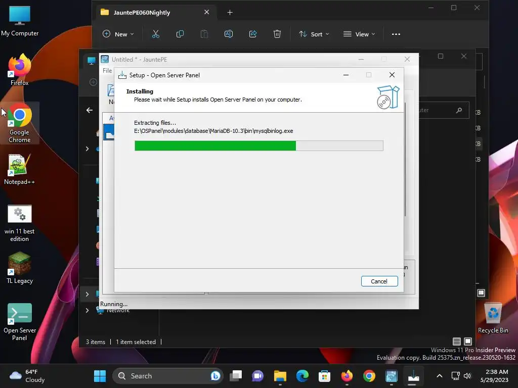
Task: Open the View dropdown in File Explorer
Action: (x=360, y=34)
